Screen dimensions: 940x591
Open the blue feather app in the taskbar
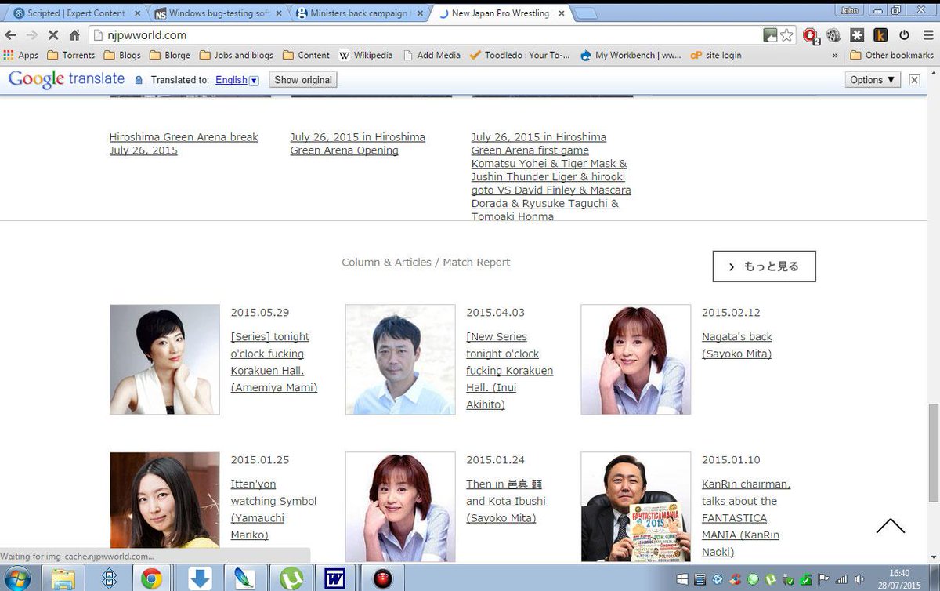244,578
